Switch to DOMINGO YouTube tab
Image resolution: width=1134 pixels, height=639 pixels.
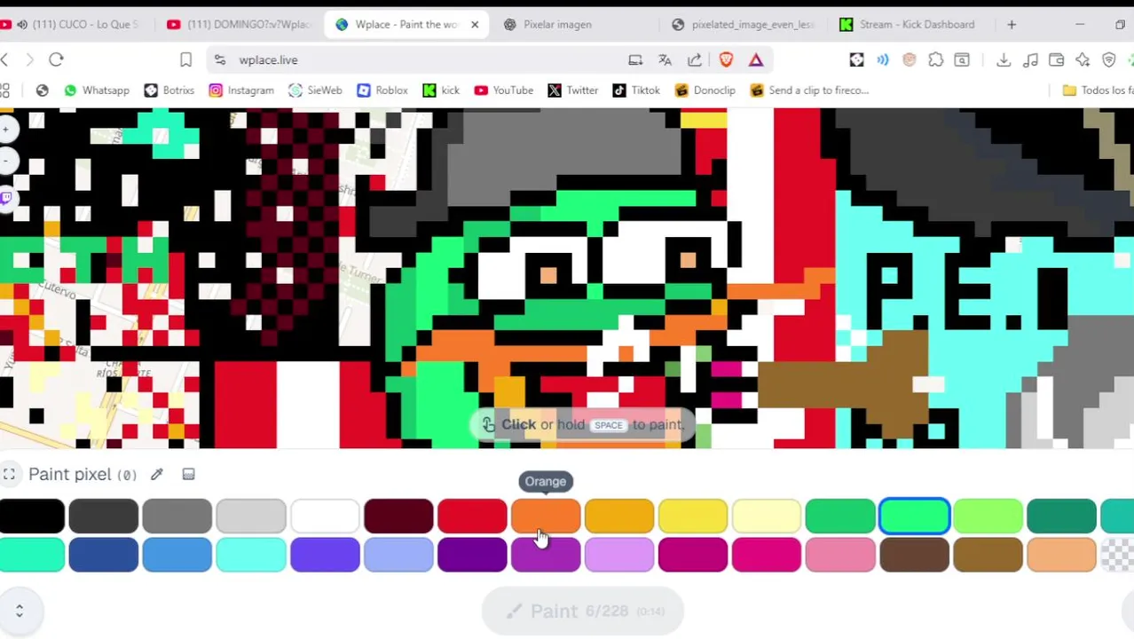[240, 24]
